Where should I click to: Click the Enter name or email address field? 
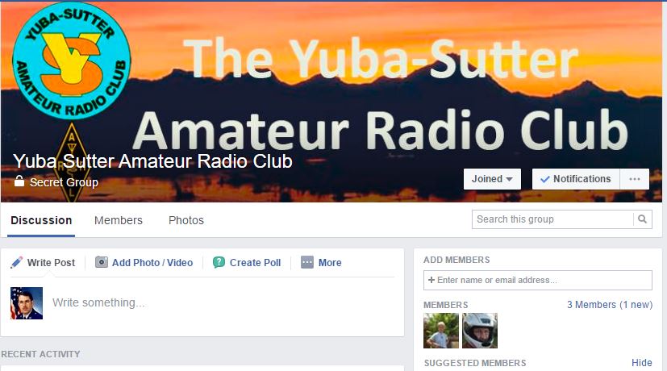(538, 280)
